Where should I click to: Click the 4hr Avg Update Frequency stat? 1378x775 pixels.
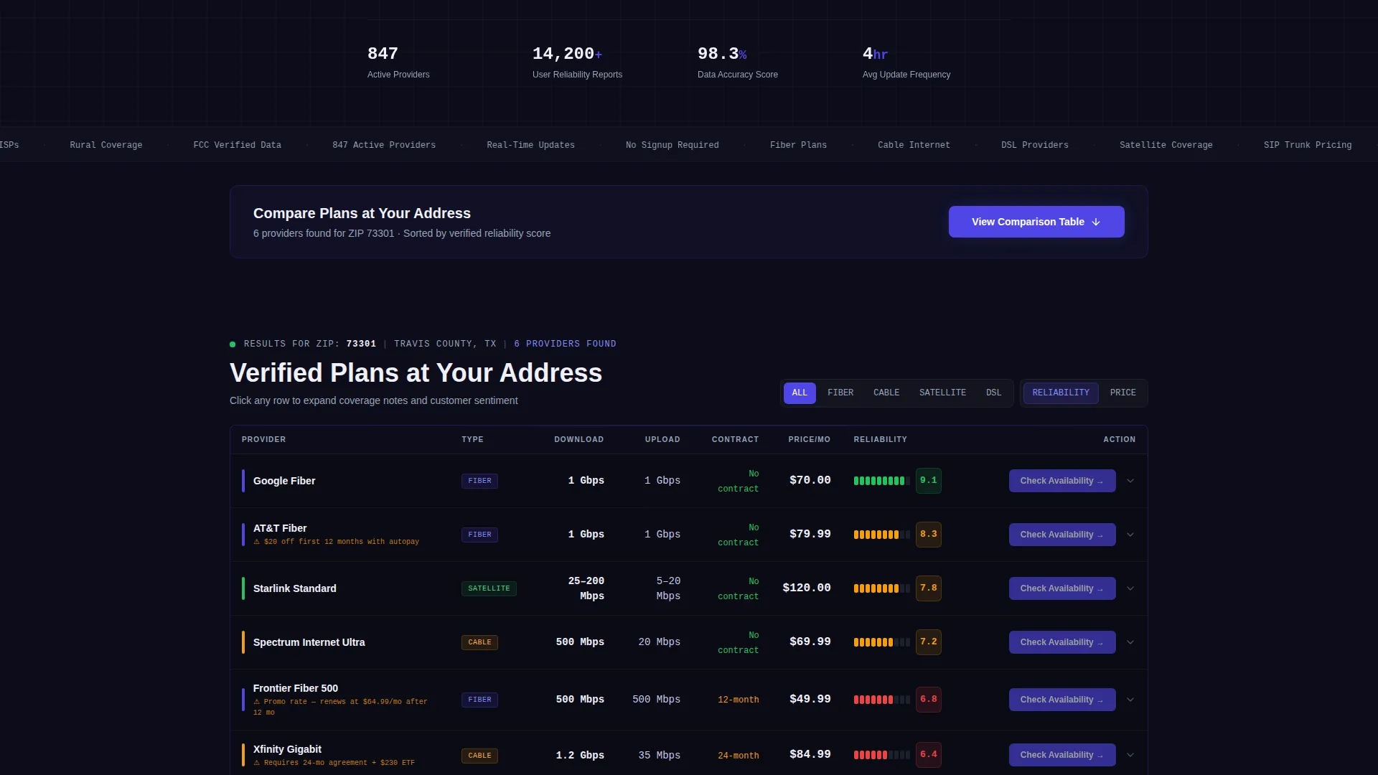coord(906,62)
